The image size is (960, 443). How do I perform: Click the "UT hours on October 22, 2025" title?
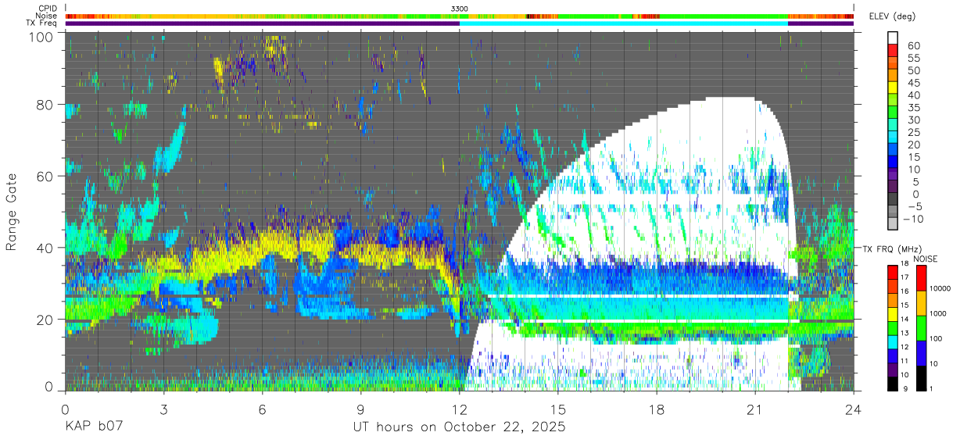coord(460,428)
